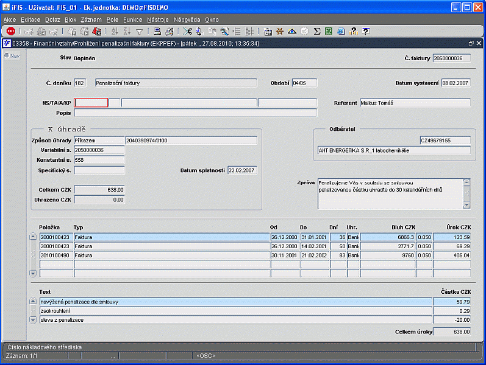Image resolution: width=486 pixels, height=365 pixels.
Task: Select the row for položka 2010100490
Action: (55, 256)
